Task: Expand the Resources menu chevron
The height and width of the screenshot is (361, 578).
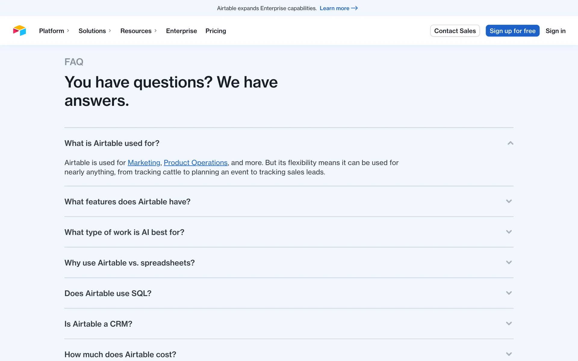Action: pos(156,31)
